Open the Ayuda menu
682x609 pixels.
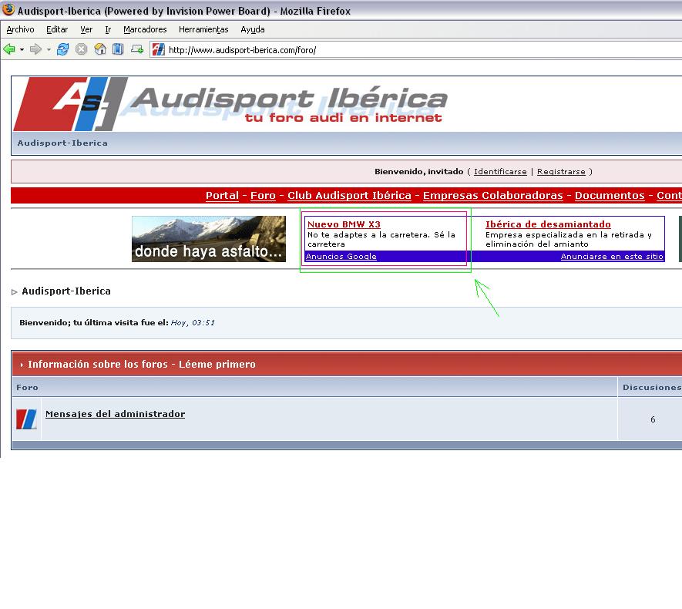253,29
